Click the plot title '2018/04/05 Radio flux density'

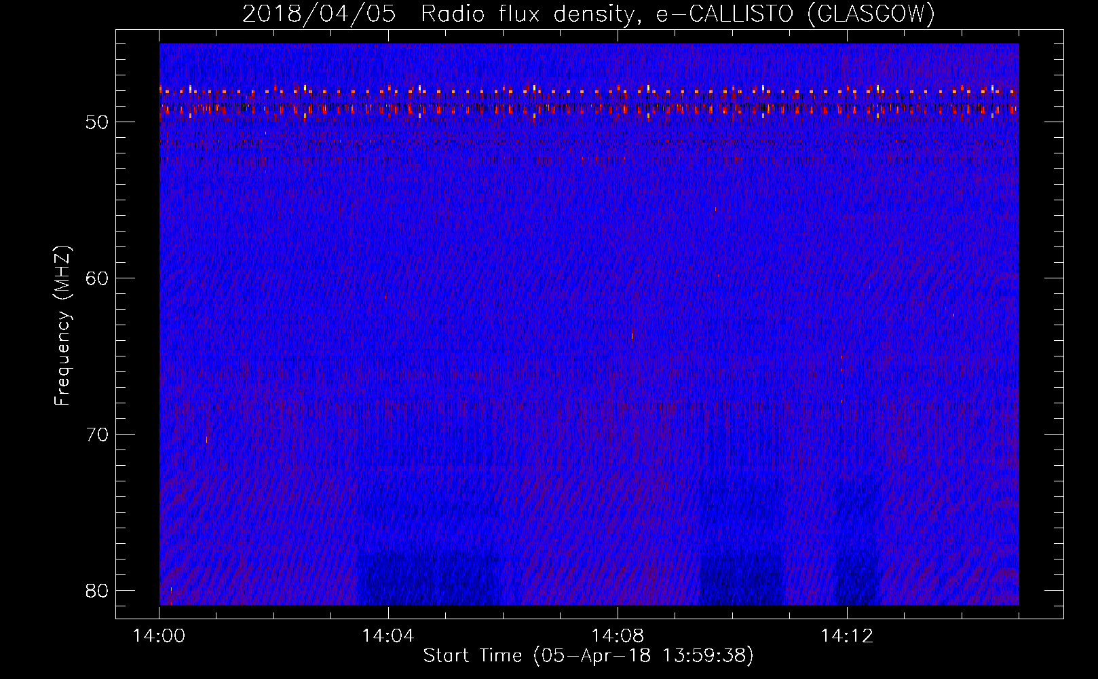588,14
